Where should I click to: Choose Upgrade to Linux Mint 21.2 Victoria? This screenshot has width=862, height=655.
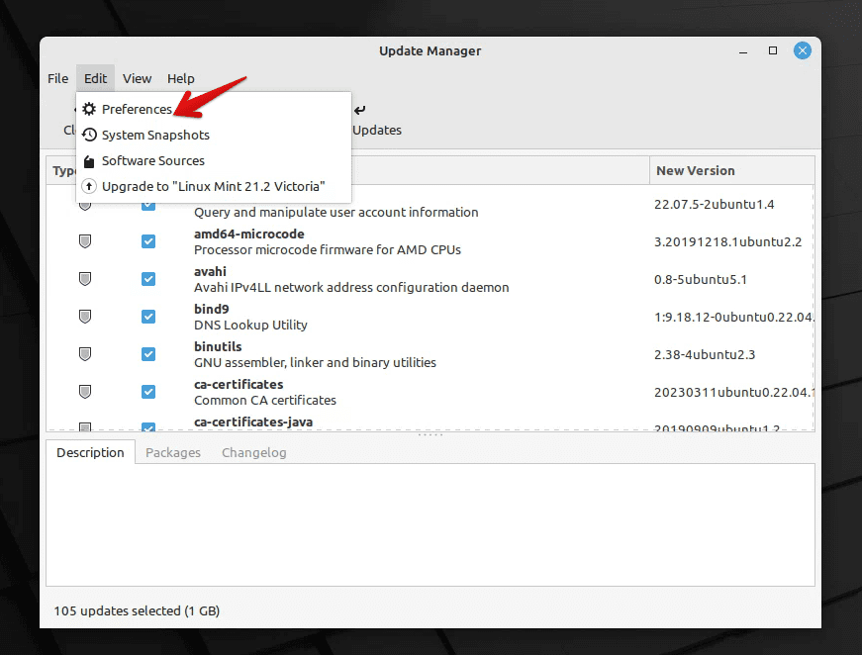click(214, 186)
